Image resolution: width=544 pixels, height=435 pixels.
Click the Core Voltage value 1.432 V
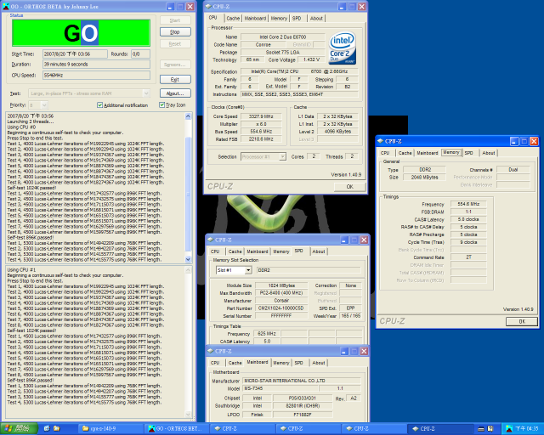(311, 59)
